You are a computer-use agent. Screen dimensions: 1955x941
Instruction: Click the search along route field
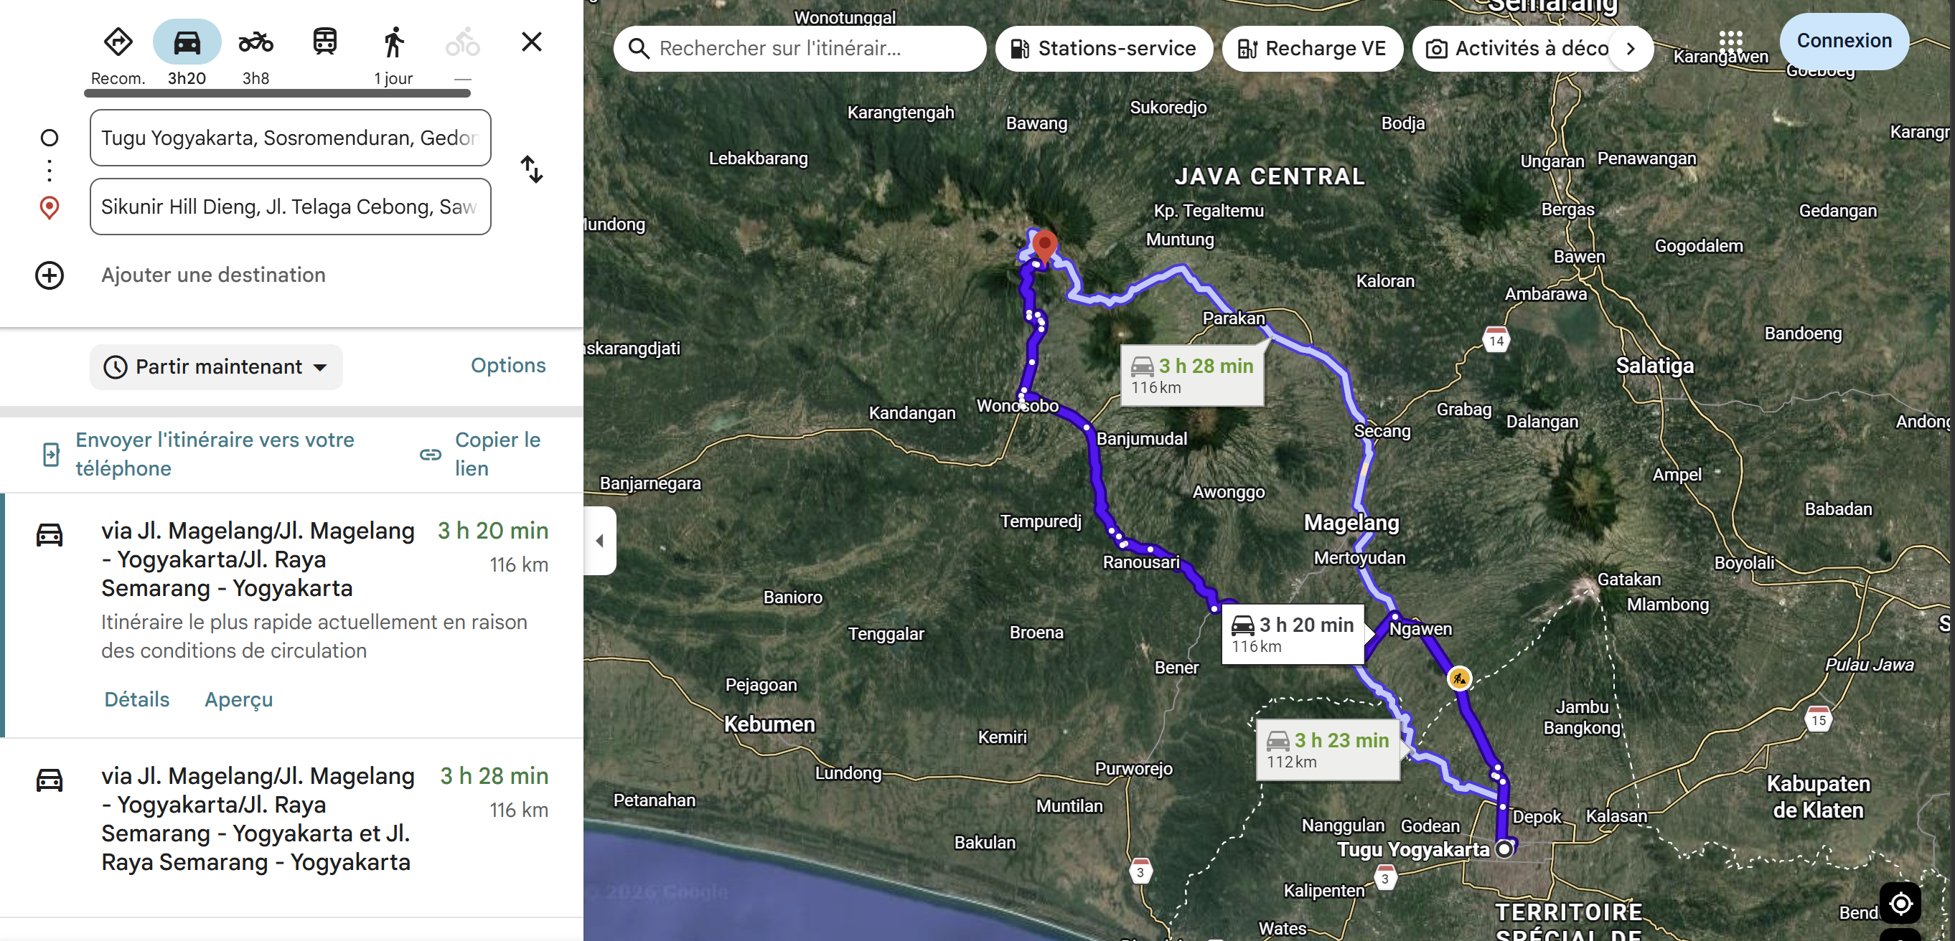pos(799,49)
